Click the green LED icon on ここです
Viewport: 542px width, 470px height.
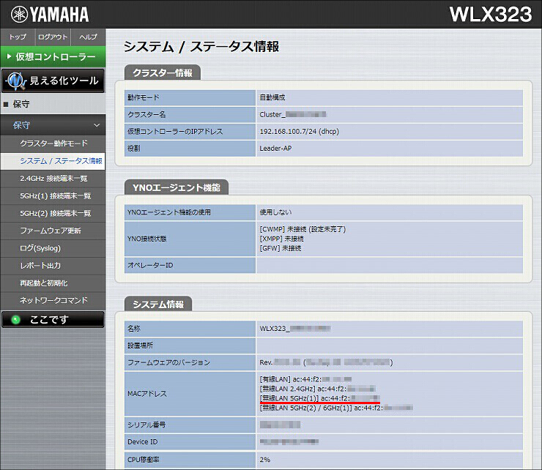[x=16, y=320]
